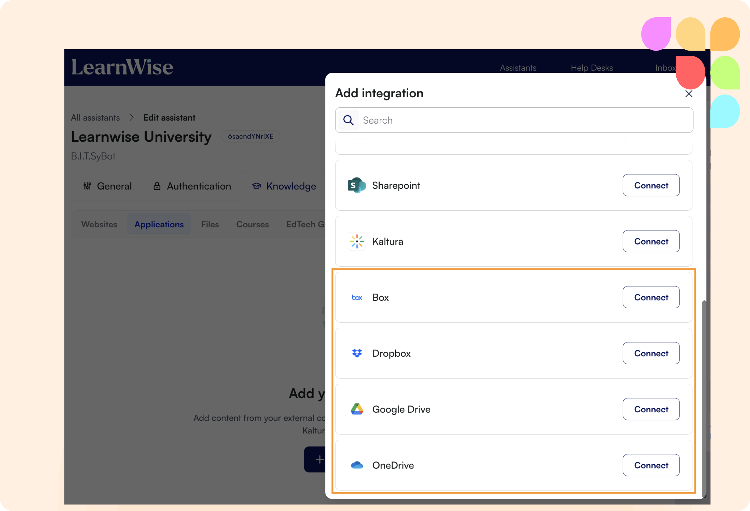Screen dimensions: 750x511
Task: Click the LearnWise logo
Action: click(x=122, y=67)
